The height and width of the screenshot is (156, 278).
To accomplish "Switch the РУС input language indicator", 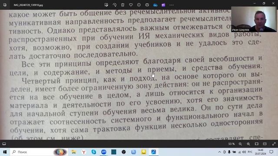I will coord(250,152).
